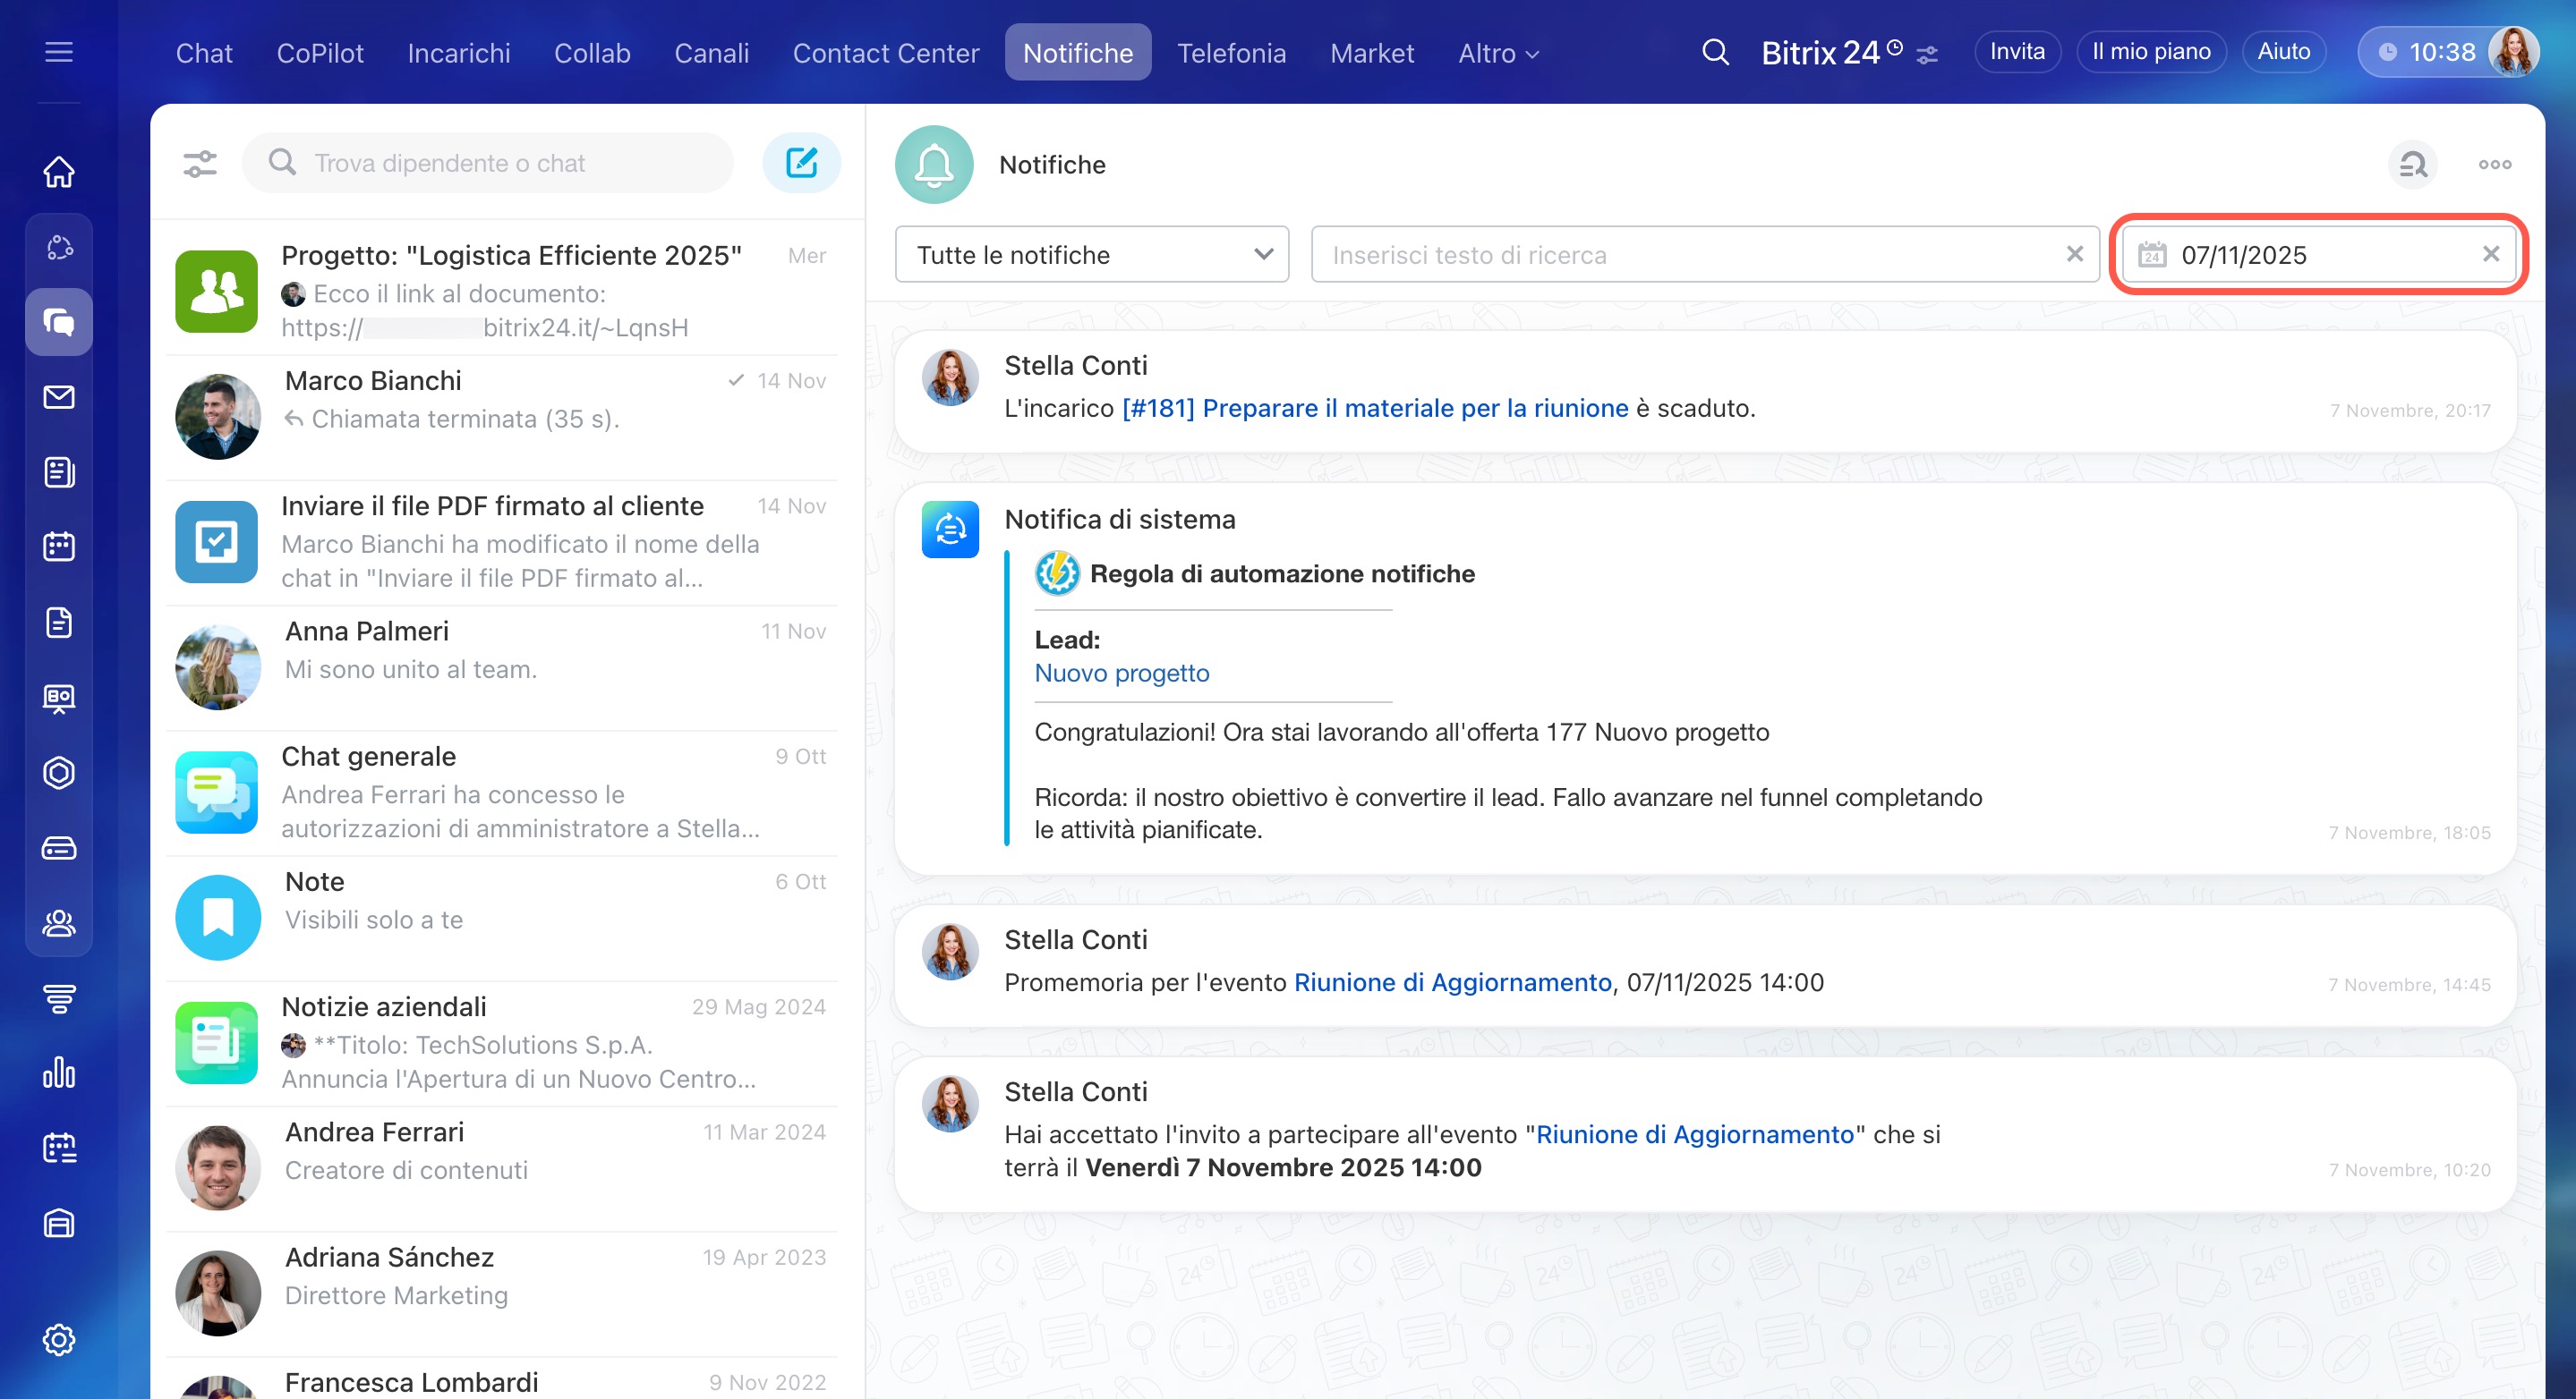The height and width of the screenshot is (1399, 2576).
Task: Expand the Altro menu in the top bar
Action: pos(1497,53)
